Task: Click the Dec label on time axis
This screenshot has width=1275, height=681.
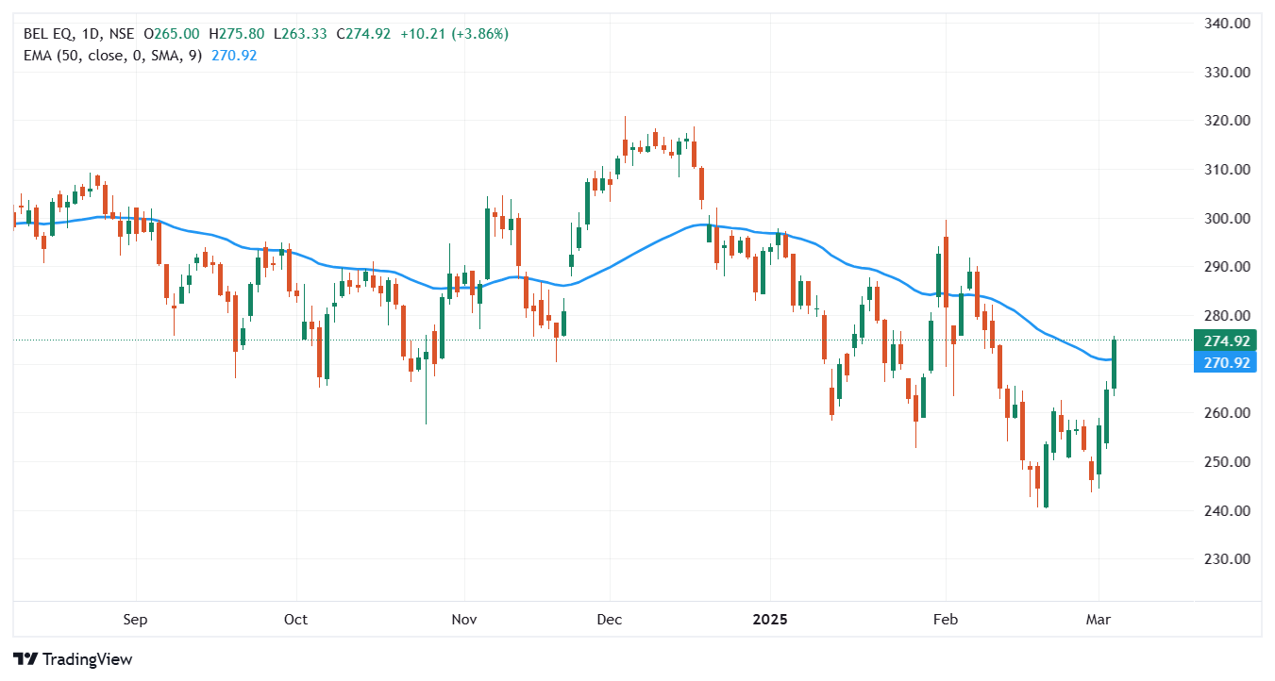Action: 610,620
